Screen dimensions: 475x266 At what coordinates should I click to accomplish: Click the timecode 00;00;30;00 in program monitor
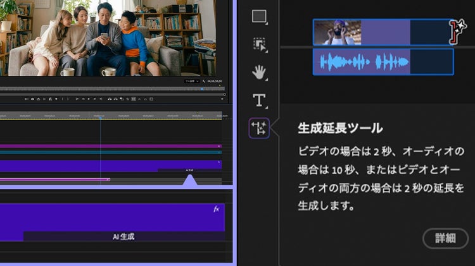215,82
